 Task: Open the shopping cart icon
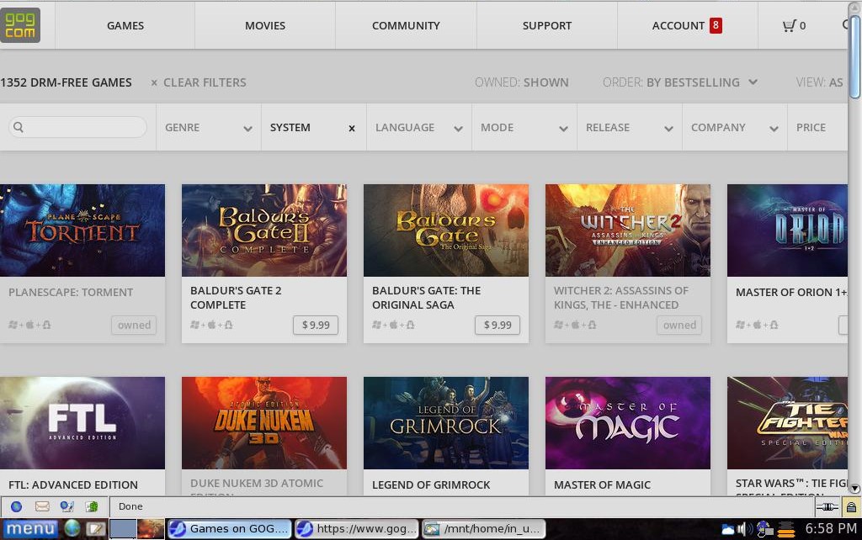pos(790,25)
